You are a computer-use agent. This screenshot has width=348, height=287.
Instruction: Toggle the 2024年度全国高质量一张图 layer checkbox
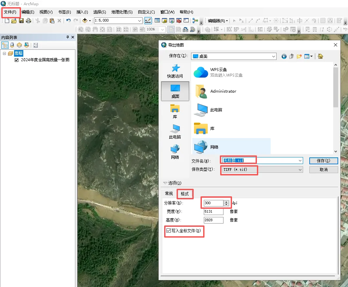click(x=16, y=60)
